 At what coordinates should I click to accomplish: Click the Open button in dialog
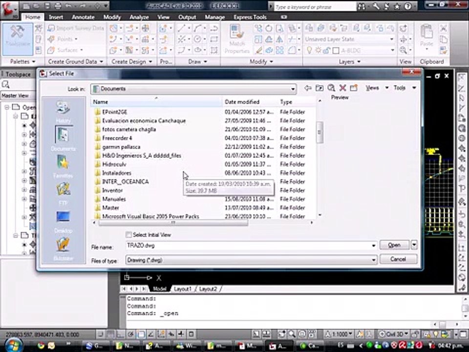coord(394,245)
